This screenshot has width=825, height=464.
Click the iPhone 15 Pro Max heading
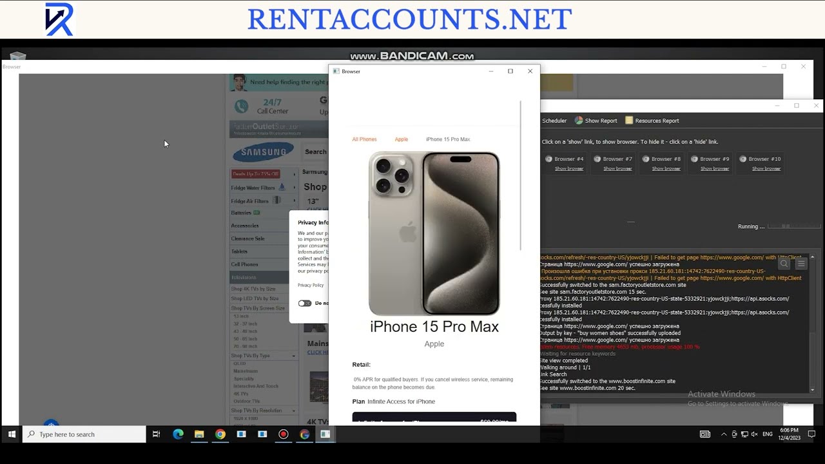434,327
